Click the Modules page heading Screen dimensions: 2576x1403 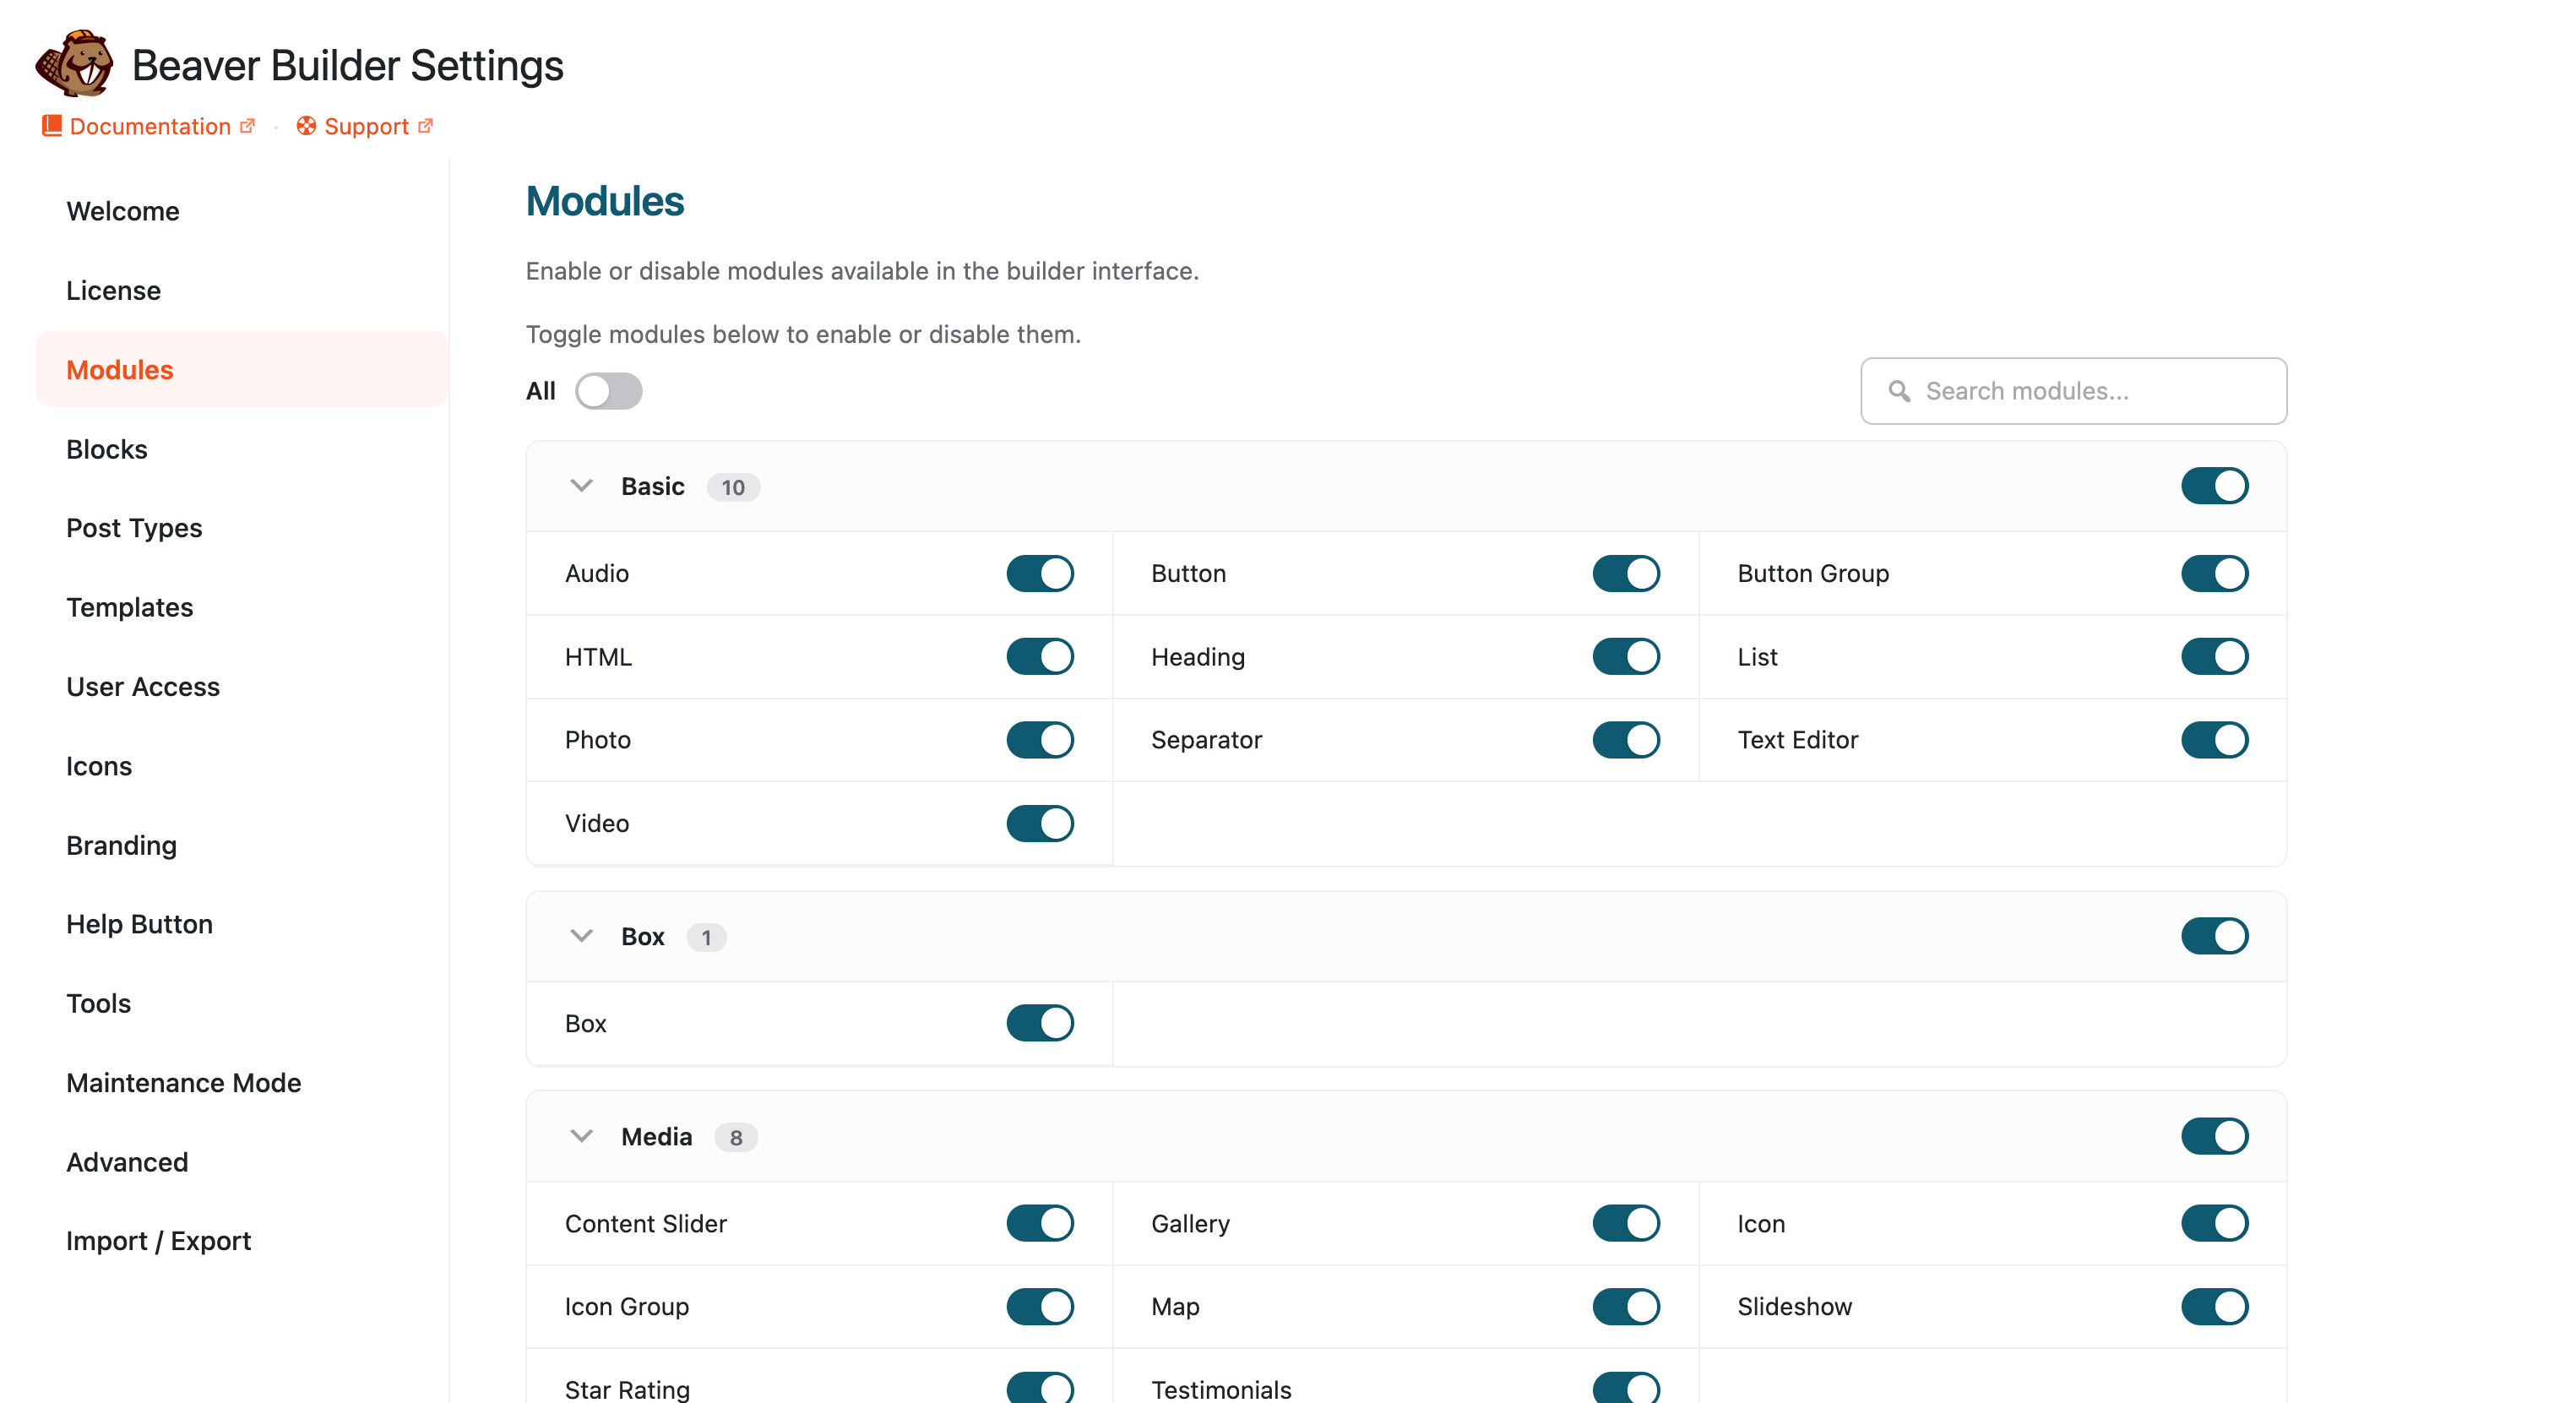pos(605,201)
